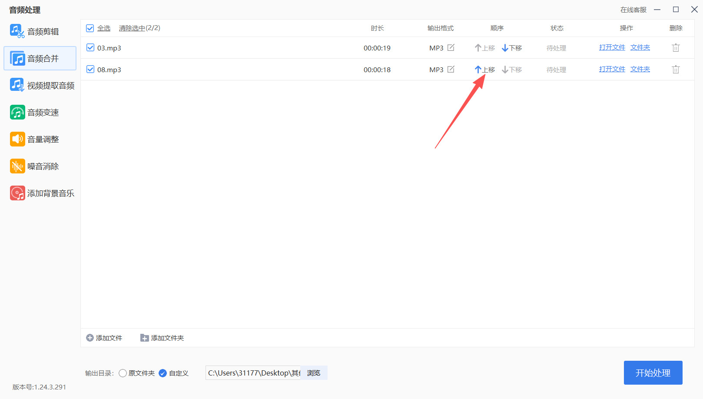703x399 pixels.
Task: Select the 音频合并 audio merge tab
Action: (x=40, y=58)
